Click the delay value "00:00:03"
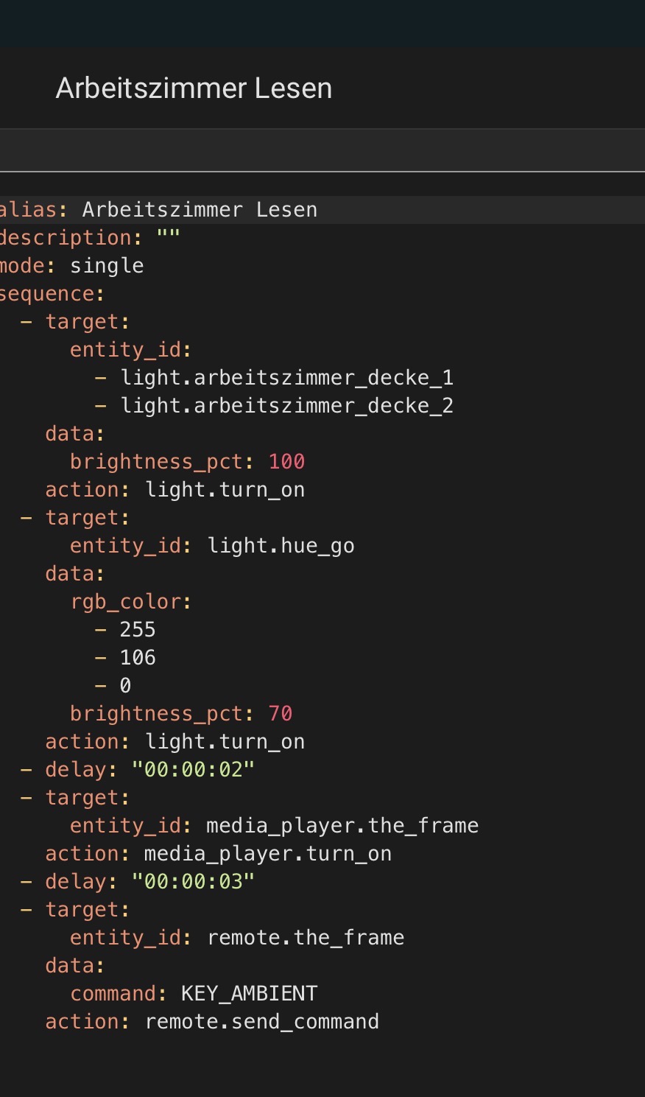The height and width of the screenshot is (1097, 645). 193,882
